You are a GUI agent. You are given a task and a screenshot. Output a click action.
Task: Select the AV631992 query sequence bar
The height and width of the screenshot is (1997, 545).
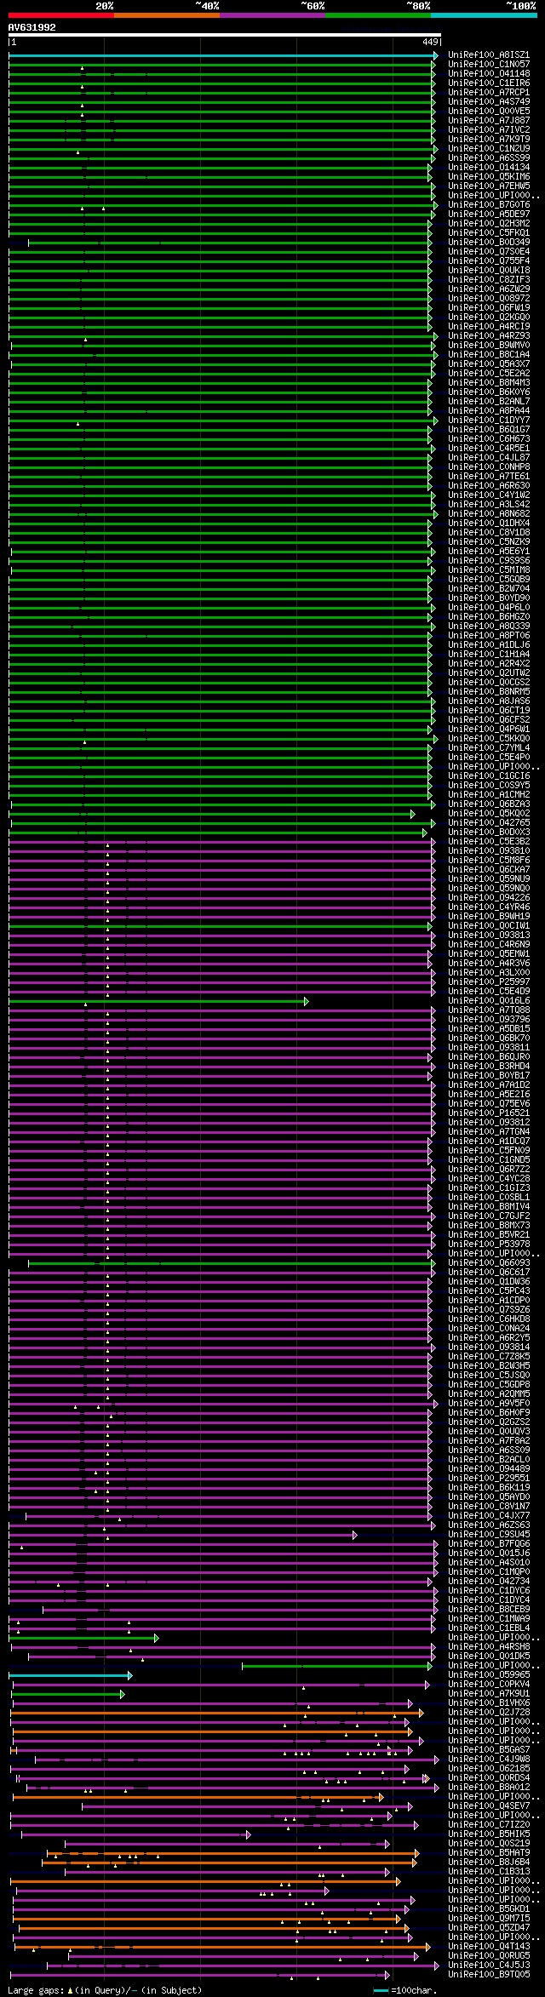pos(225,35)
